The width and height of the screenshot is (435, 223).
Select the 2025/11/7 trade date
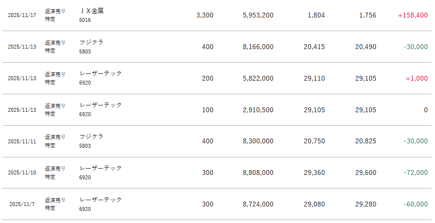(x=21, y=204)
